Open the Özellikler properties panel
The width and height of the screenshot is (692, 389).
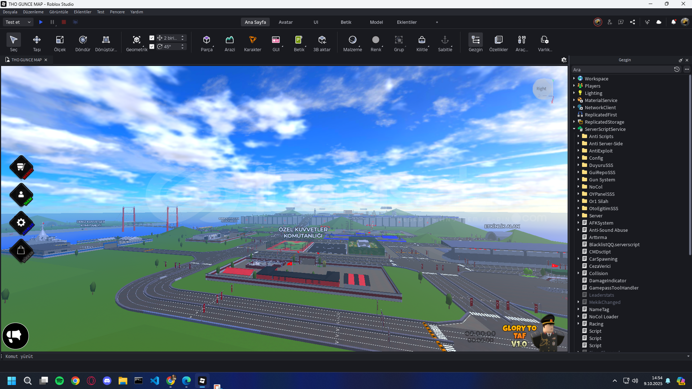click(x=499, y=43)
